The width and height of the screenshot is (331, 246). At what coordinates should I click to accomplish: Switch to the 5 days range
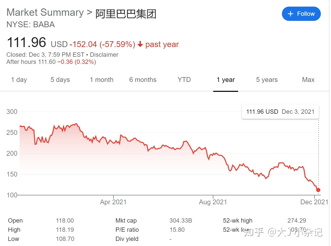[x=60, y=80]
